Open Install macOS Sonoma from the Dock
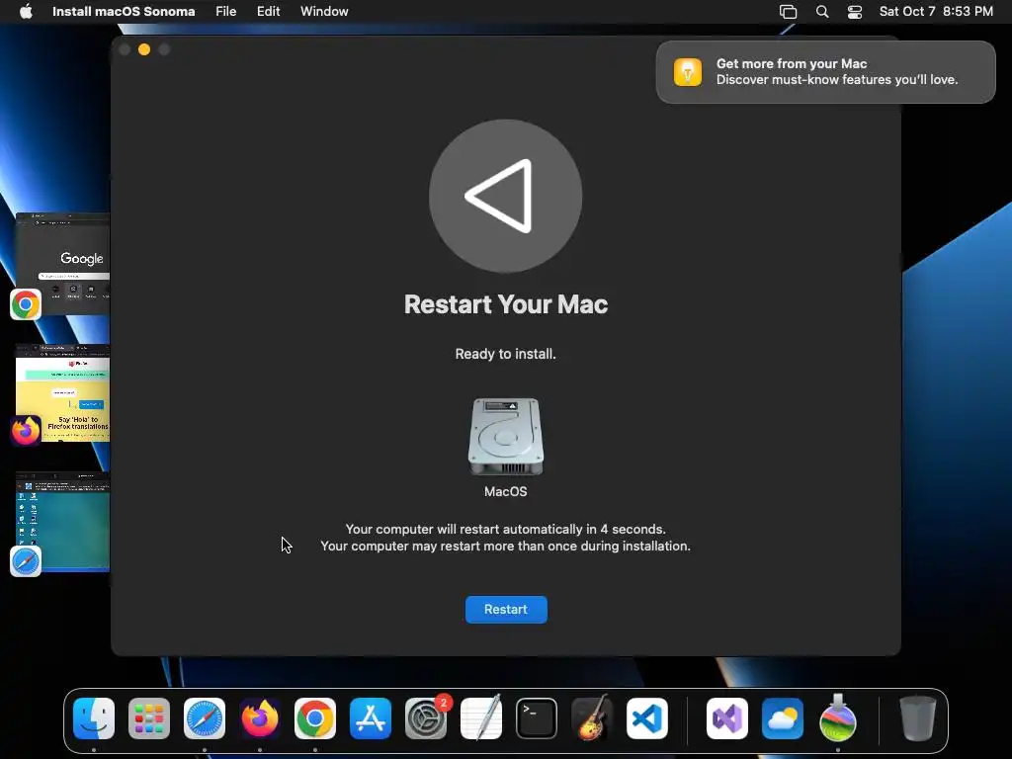 click(x=838, y=717)
